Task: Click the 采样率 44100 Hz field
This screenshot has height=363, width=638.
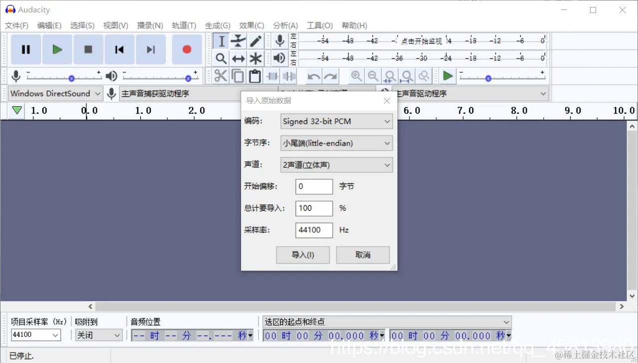Action: tap(314, 230)
